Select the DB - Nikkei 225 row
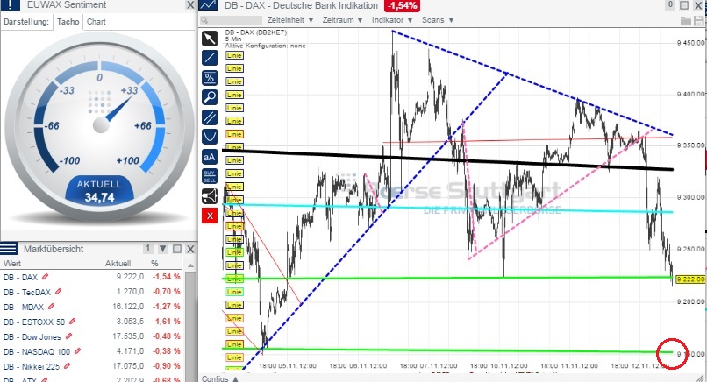Viewport: 707px width, 382px height. click(x=92, y=365)
